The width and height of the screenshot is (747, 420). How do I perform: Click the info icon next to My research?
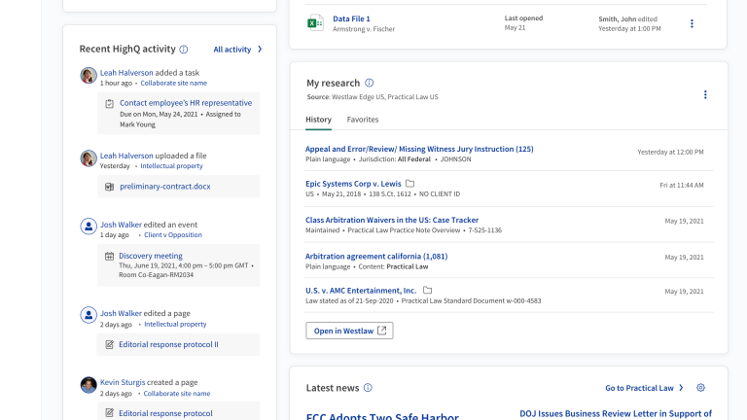(x=370, y=84)
